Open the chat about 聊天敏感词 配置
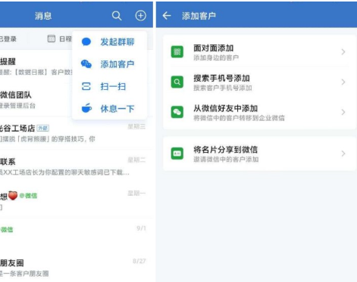 tap(77, 166)
